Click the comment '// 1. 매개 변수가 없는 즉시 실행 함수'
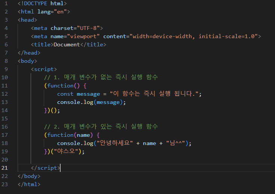The height and width of the screenshot is (194, 275). (101, 77)
